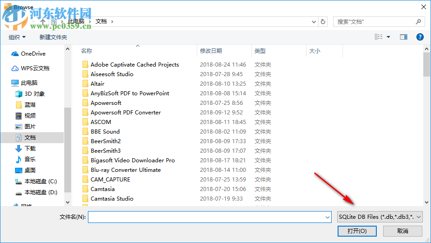Select BeerSmith3 folder name
431x243 pixels.
[106, 151]
